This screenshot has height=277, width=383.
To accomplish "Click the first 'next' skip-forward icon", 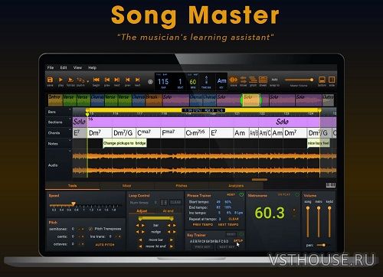I will 116,80.
